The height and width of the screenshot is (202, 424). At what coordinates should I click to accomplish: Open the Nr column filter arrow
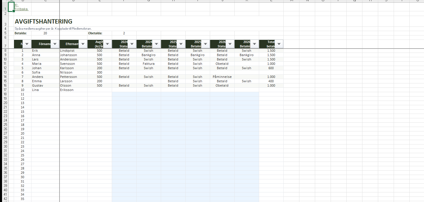click(x=27, y=44)
